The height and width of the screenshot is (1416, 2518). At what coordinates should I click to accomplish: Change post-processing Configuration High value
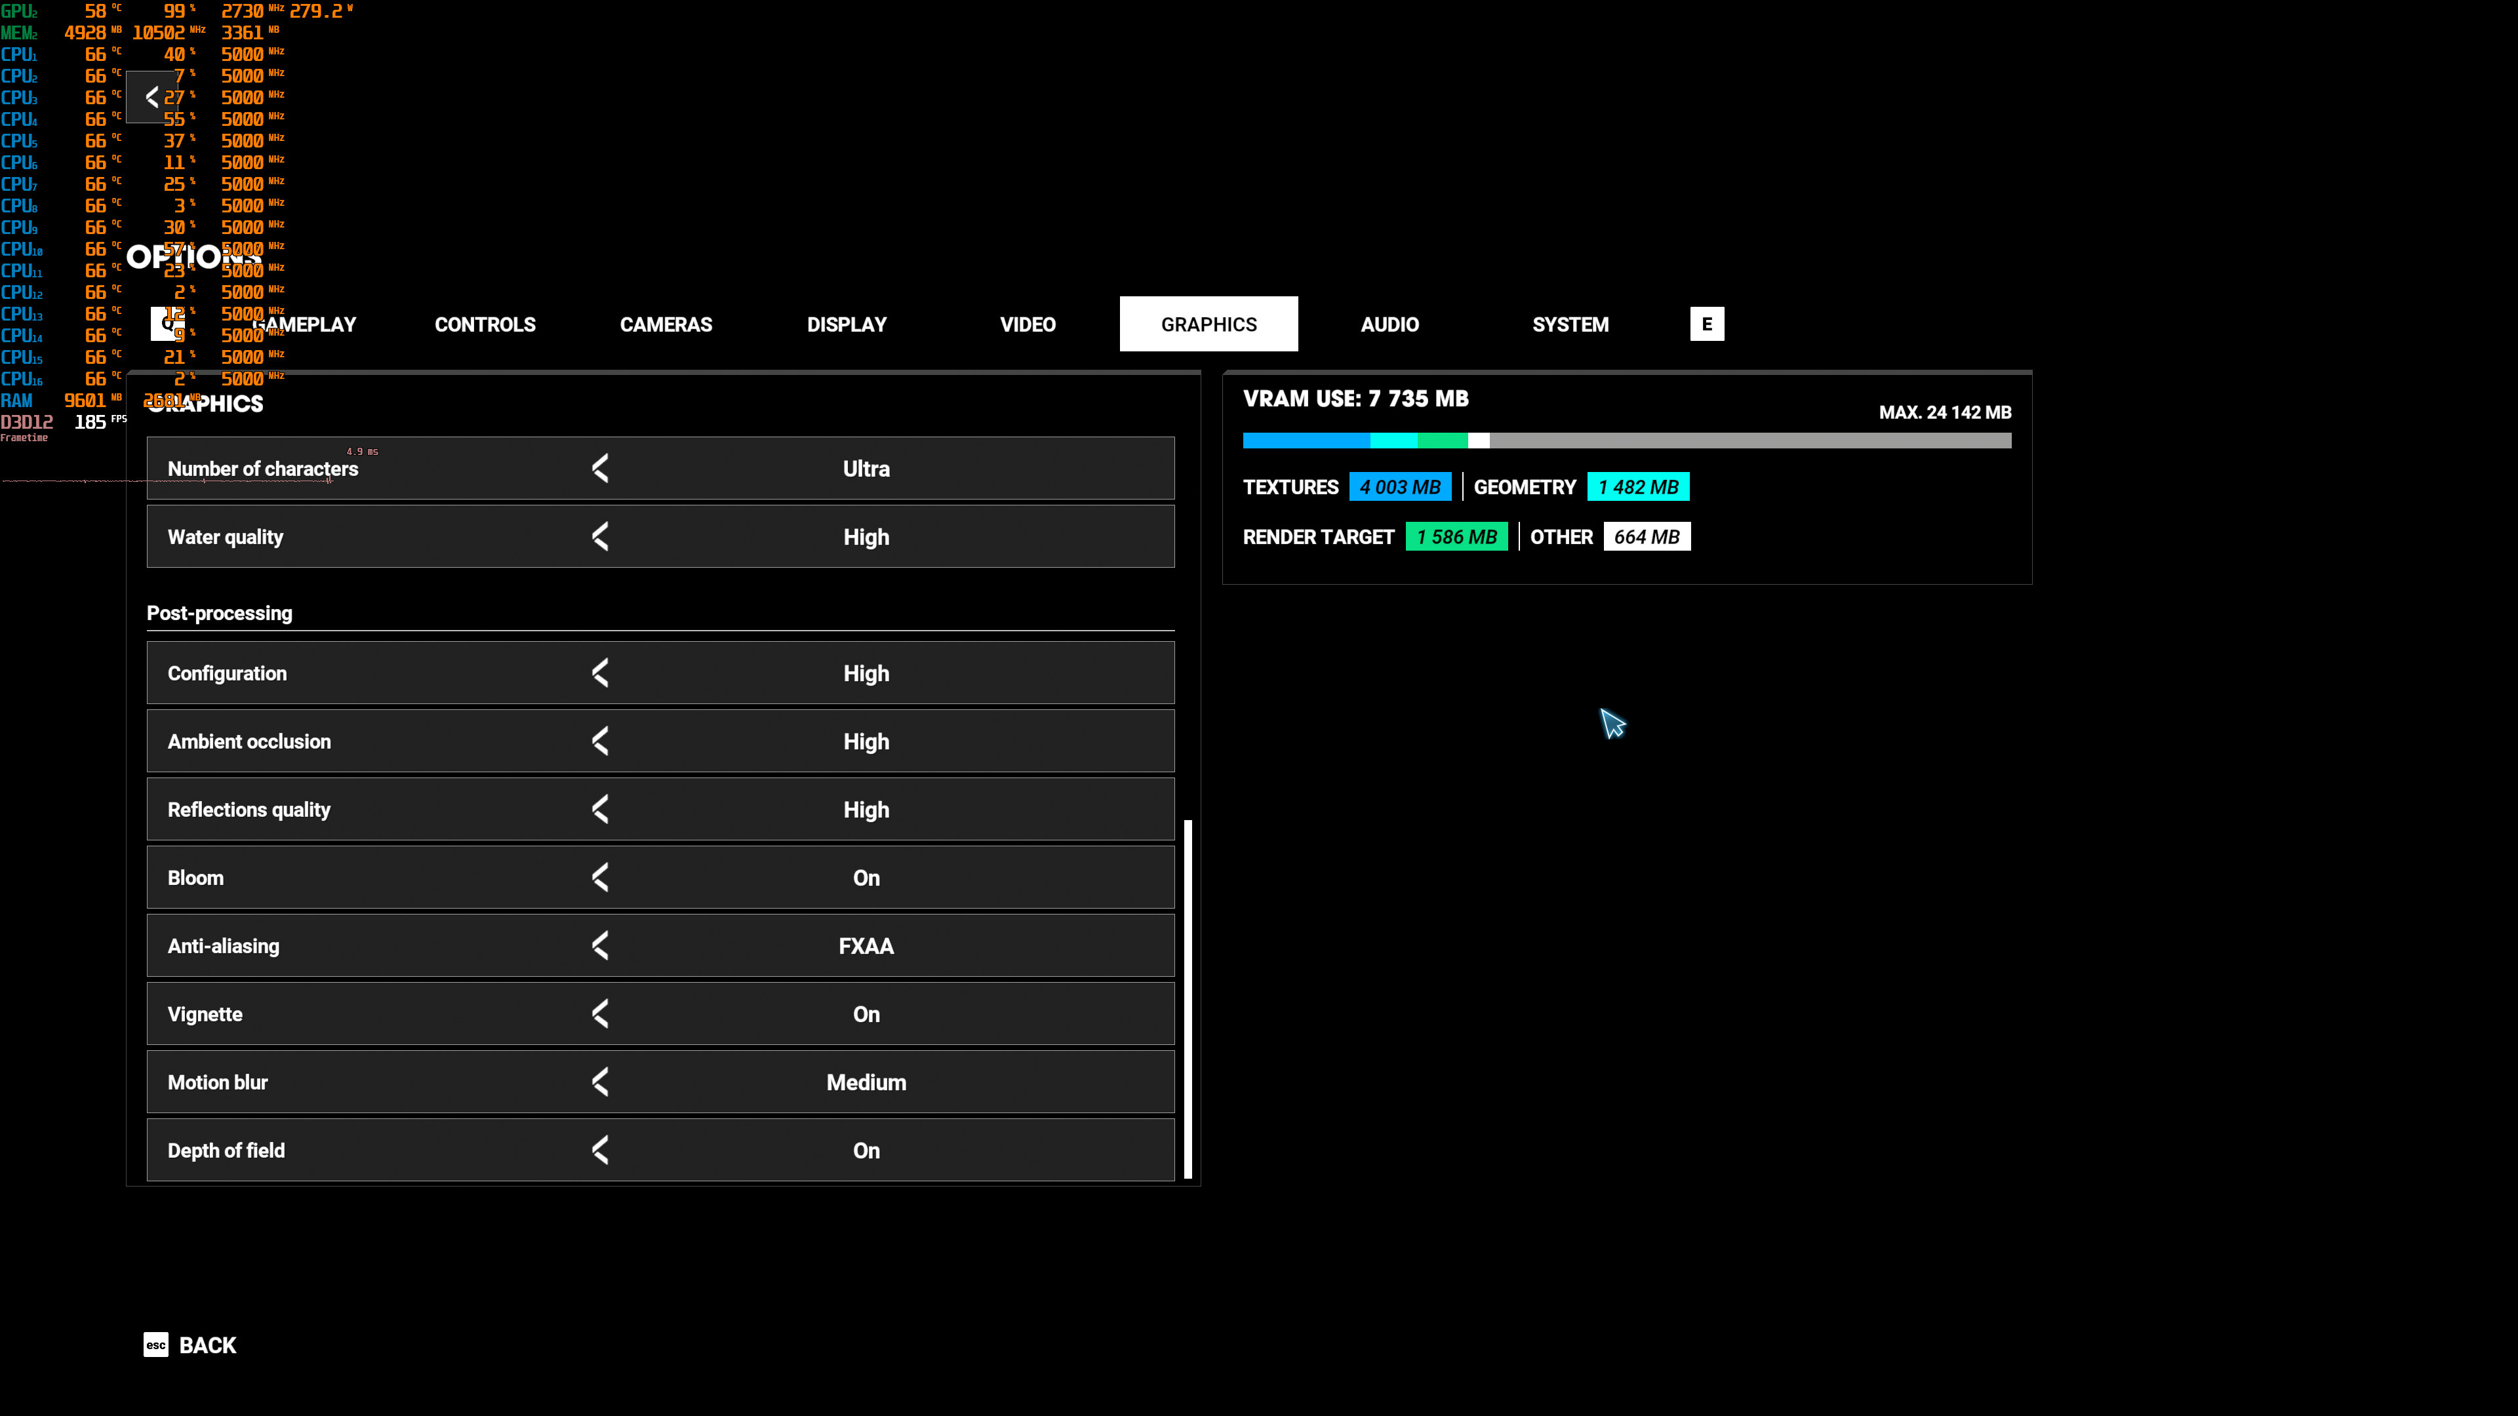click(x=866, y=673)
